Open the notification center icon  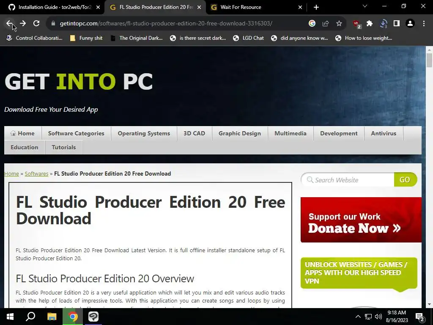click(x=420, y=317)
